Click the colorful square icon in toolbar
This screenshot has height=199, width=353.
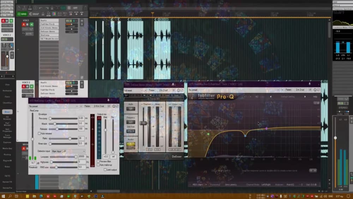point(54,14)
